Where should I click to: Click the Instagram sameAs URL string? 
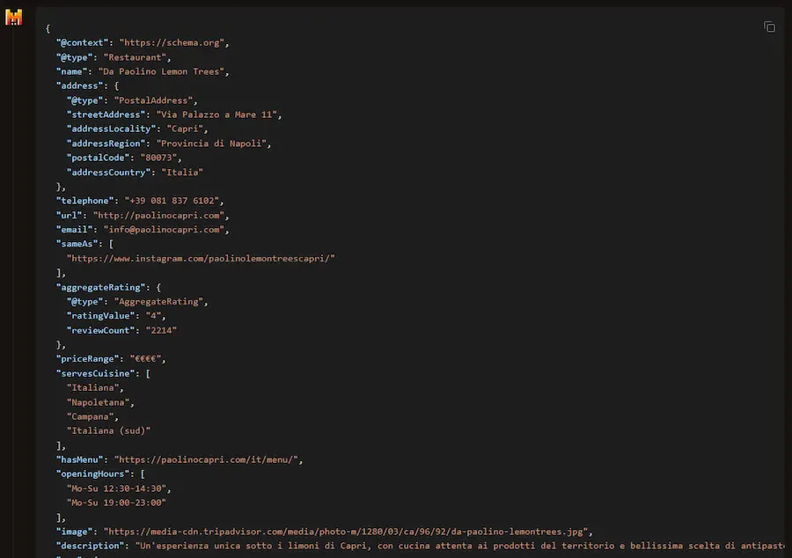pos(201,259)
